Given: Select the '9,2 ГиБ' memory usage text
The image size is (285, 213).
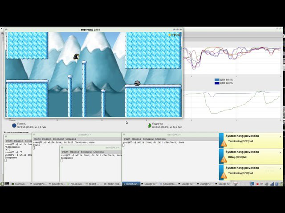Looking at the screenshot, I should tap(21, 127).
